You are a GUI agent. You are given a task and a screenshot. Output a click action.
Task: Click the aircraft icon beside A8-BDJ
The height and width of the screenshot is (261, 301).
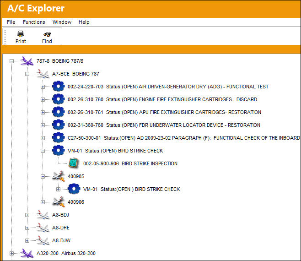coord(43,215)
